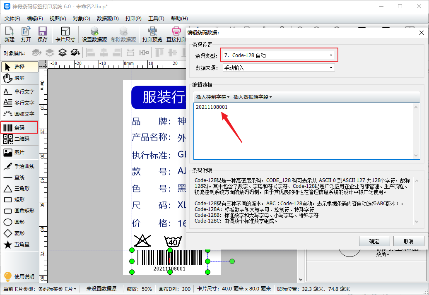Open 打印预览 print preview
The width and height of the screenshot is (429, 295).
pyautogui.click(x=152, y=34)
